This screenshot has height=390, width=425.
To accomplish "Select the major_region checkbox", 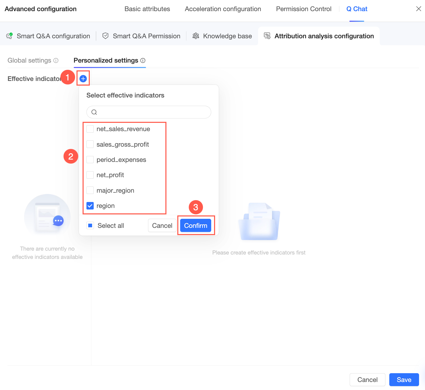I will [90, 190].
